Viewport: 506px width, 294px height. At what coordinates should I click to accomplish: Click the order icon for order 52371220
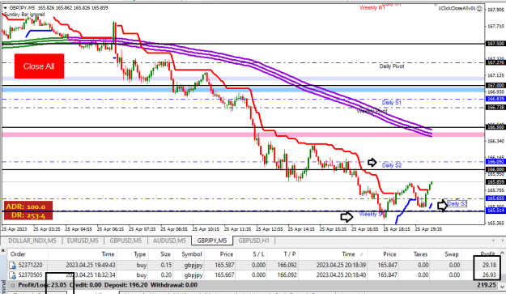[x=12, y=266]
